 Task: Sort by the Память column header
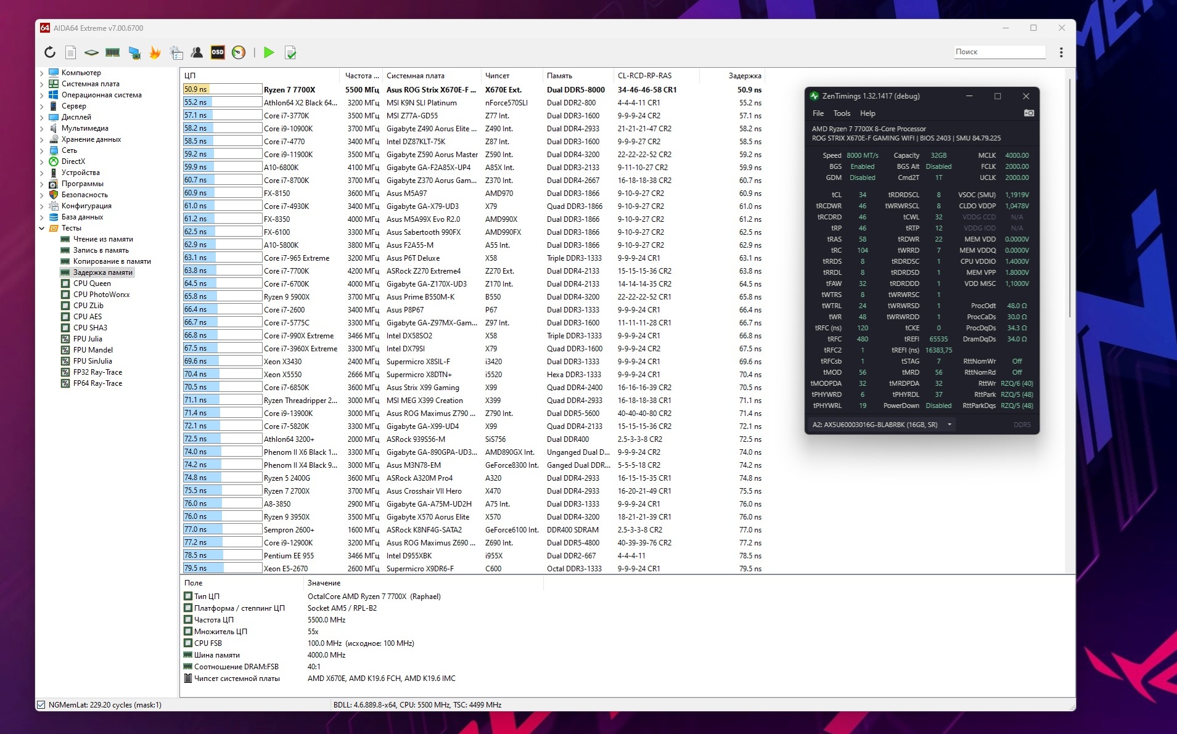click(x=578, y=76)
